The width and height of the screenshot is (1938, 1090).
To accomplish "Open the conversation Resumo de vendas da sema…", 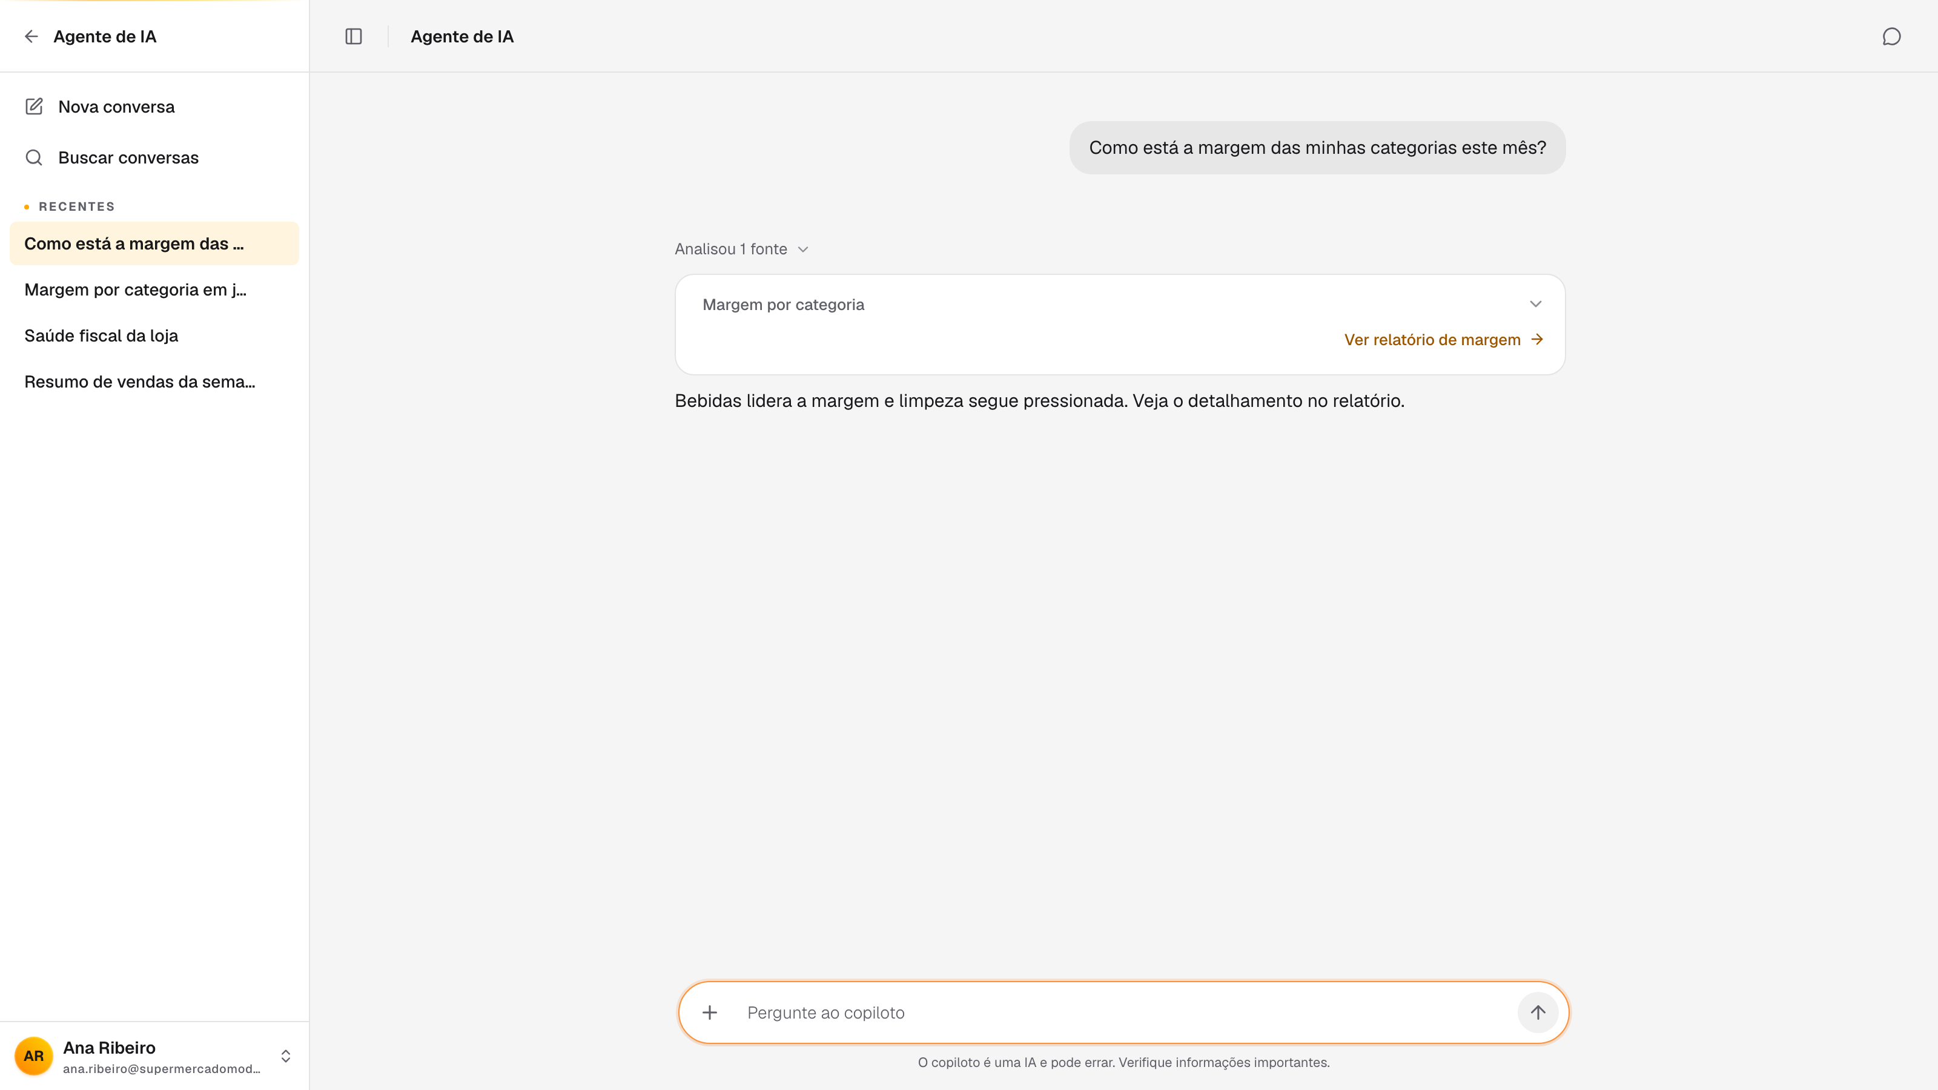I will [x=154, y=381].
